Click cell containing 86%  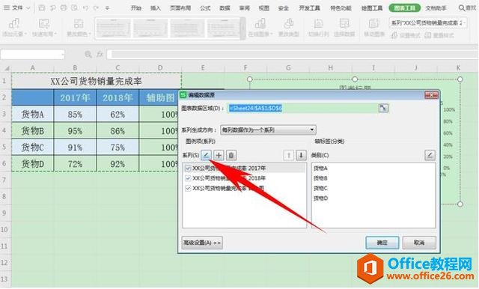118,131
